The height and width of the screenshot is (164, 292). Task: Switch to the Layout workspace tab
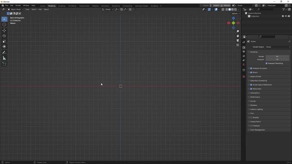pyautogui.click(x=42, y=6)
